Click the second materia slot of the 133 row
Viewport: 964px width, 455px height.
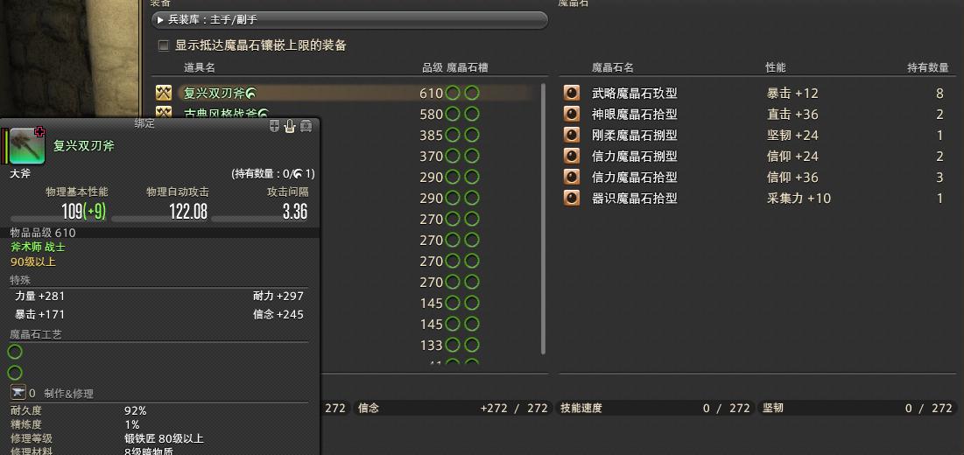[472, 345]
